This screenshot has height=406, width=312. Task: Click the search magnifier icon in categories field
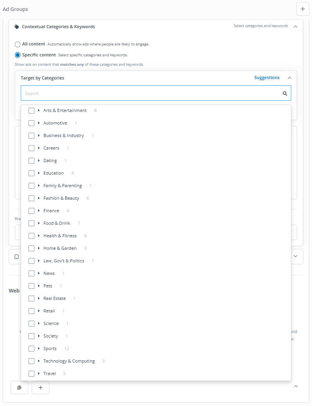[x=285, y=94]
